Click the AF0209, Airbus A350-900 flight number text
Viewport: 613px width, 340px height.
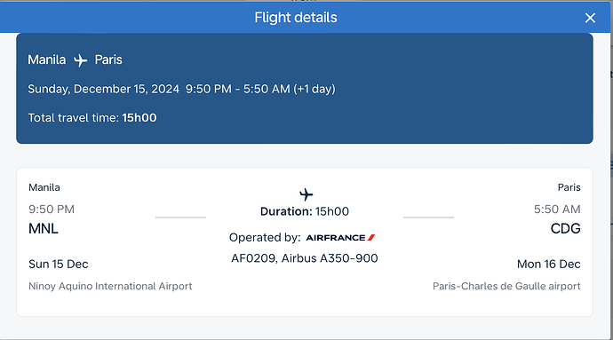[x=305, y=258]
